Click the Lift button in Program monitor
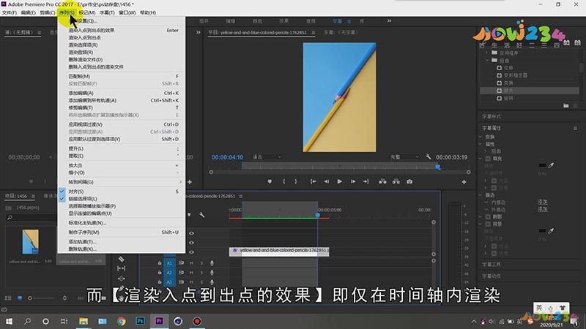The height and width of the screenshot is (329, 586). pos(382,181)
